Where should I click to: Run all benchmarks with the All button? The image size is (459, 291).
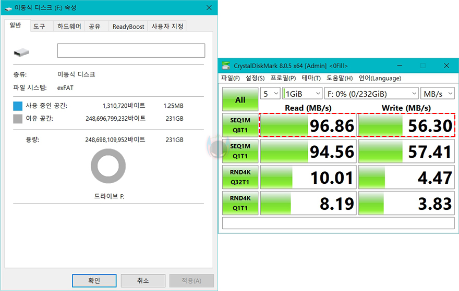coord(240,99)
